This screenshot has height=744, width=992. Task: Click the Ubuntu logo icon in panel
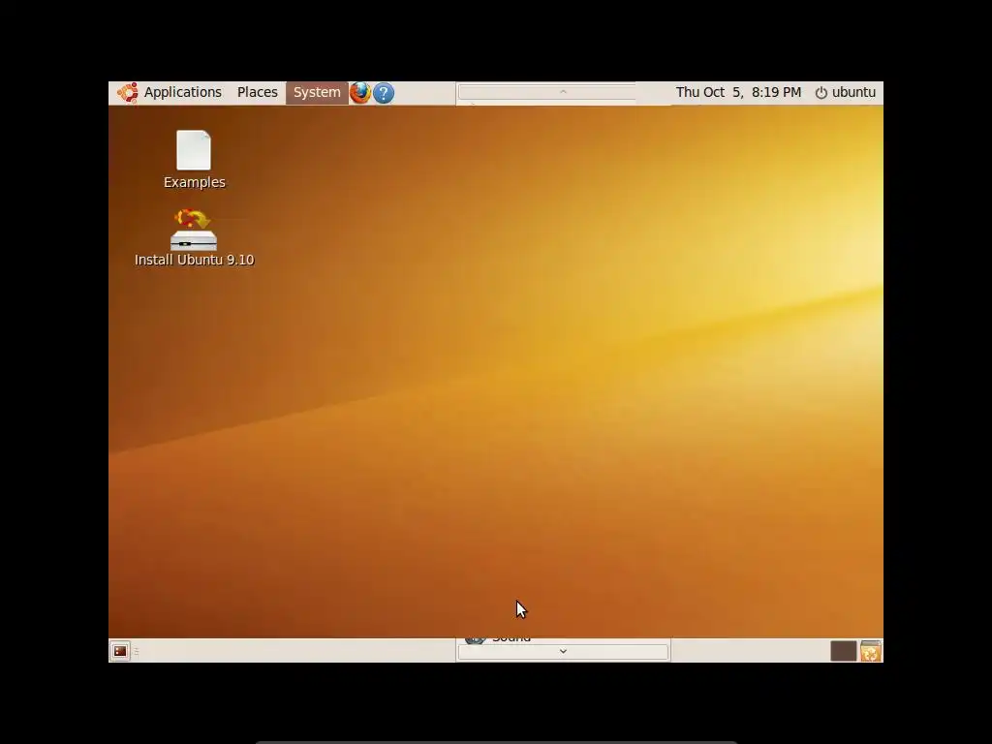pyautogui.click(x=127, y=93)
